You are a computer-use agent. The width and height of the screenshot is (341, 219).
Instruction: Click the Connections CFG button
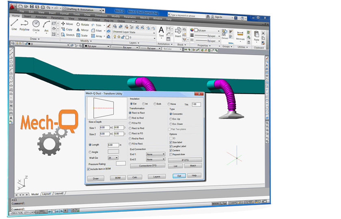coord(148,165)
